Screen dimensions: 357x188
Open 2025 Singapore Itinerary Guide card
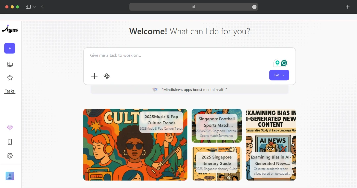pos(217,164)
